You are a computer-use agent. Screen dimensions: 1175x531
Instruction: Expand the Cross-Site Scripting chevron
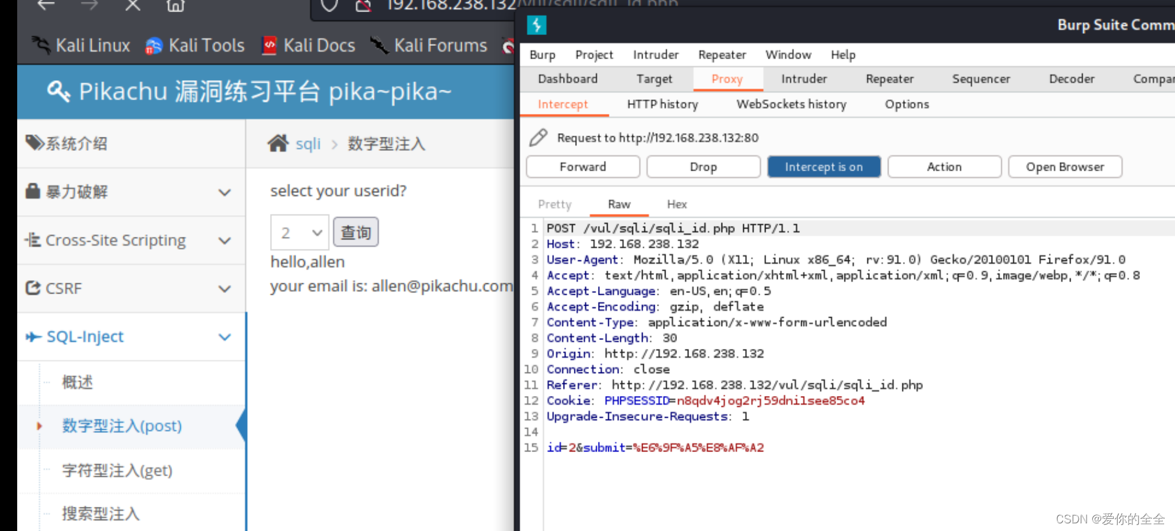click(x=224, y=241)
